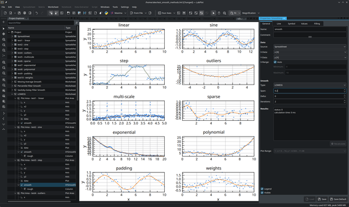Click the Iterations stepper arrows
349x207 pixels.
(x=345, y=101)
